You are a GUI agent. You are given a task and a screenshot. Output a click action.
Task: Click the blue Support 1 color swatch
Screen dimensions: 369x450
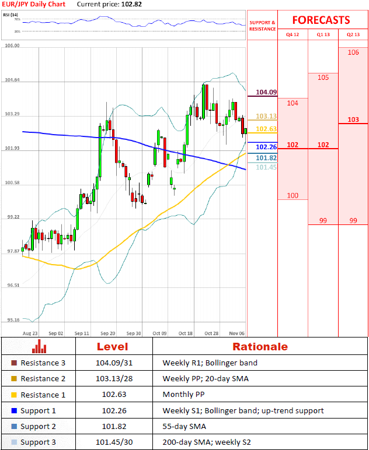click(14, 410)
